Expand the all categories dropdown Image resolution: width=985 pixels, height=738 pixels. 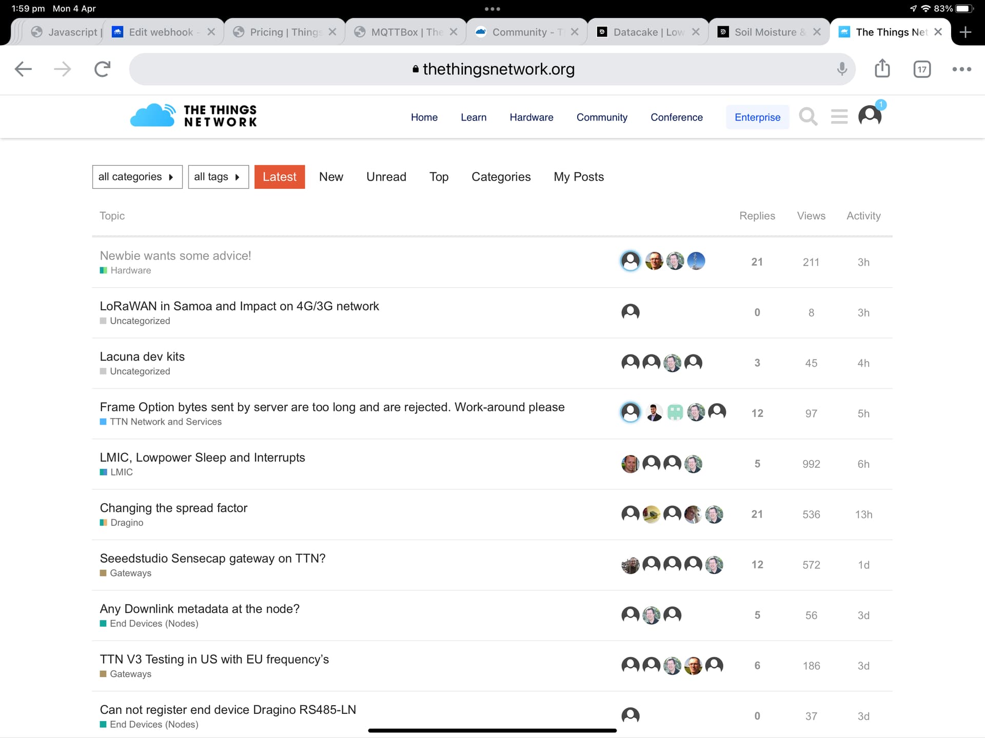coord(137,177)
